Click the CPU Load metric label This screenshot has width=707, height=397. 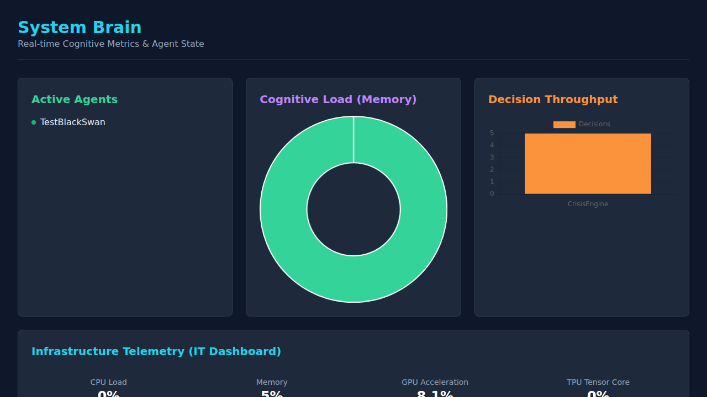109,382
